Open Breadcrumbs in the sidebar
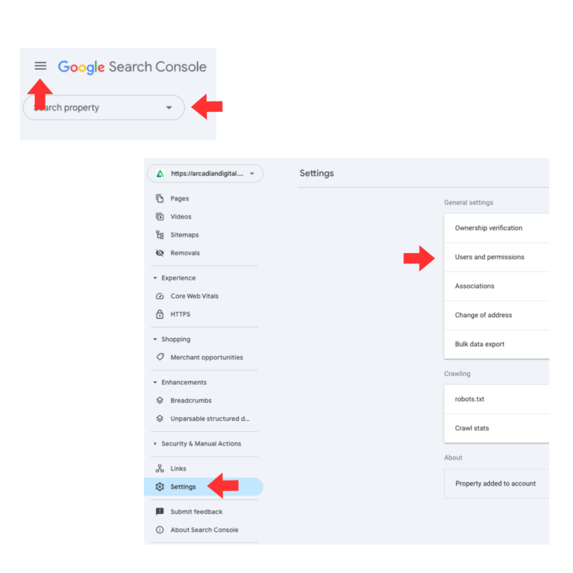Viewport: 573px width, 573px height. (x=190, y=401)
